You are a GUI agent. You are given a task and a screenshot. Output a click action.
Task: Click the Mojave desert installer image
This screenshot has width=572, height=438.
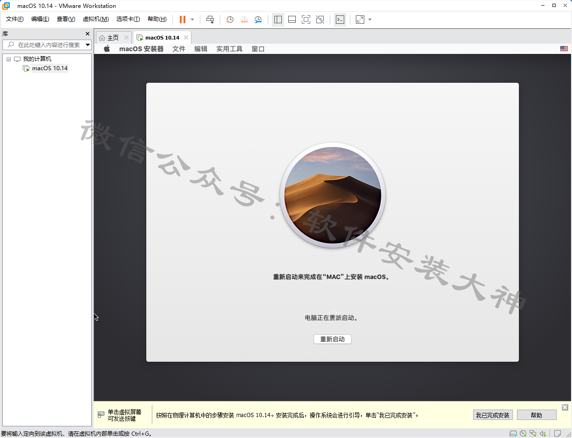(x=333, y=195)
